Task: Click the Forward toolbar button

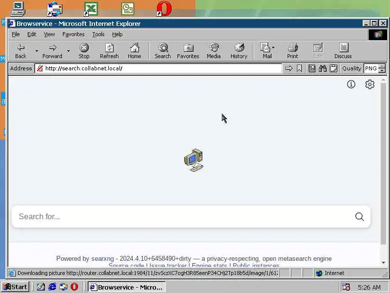Action: [x=52, y=51]
